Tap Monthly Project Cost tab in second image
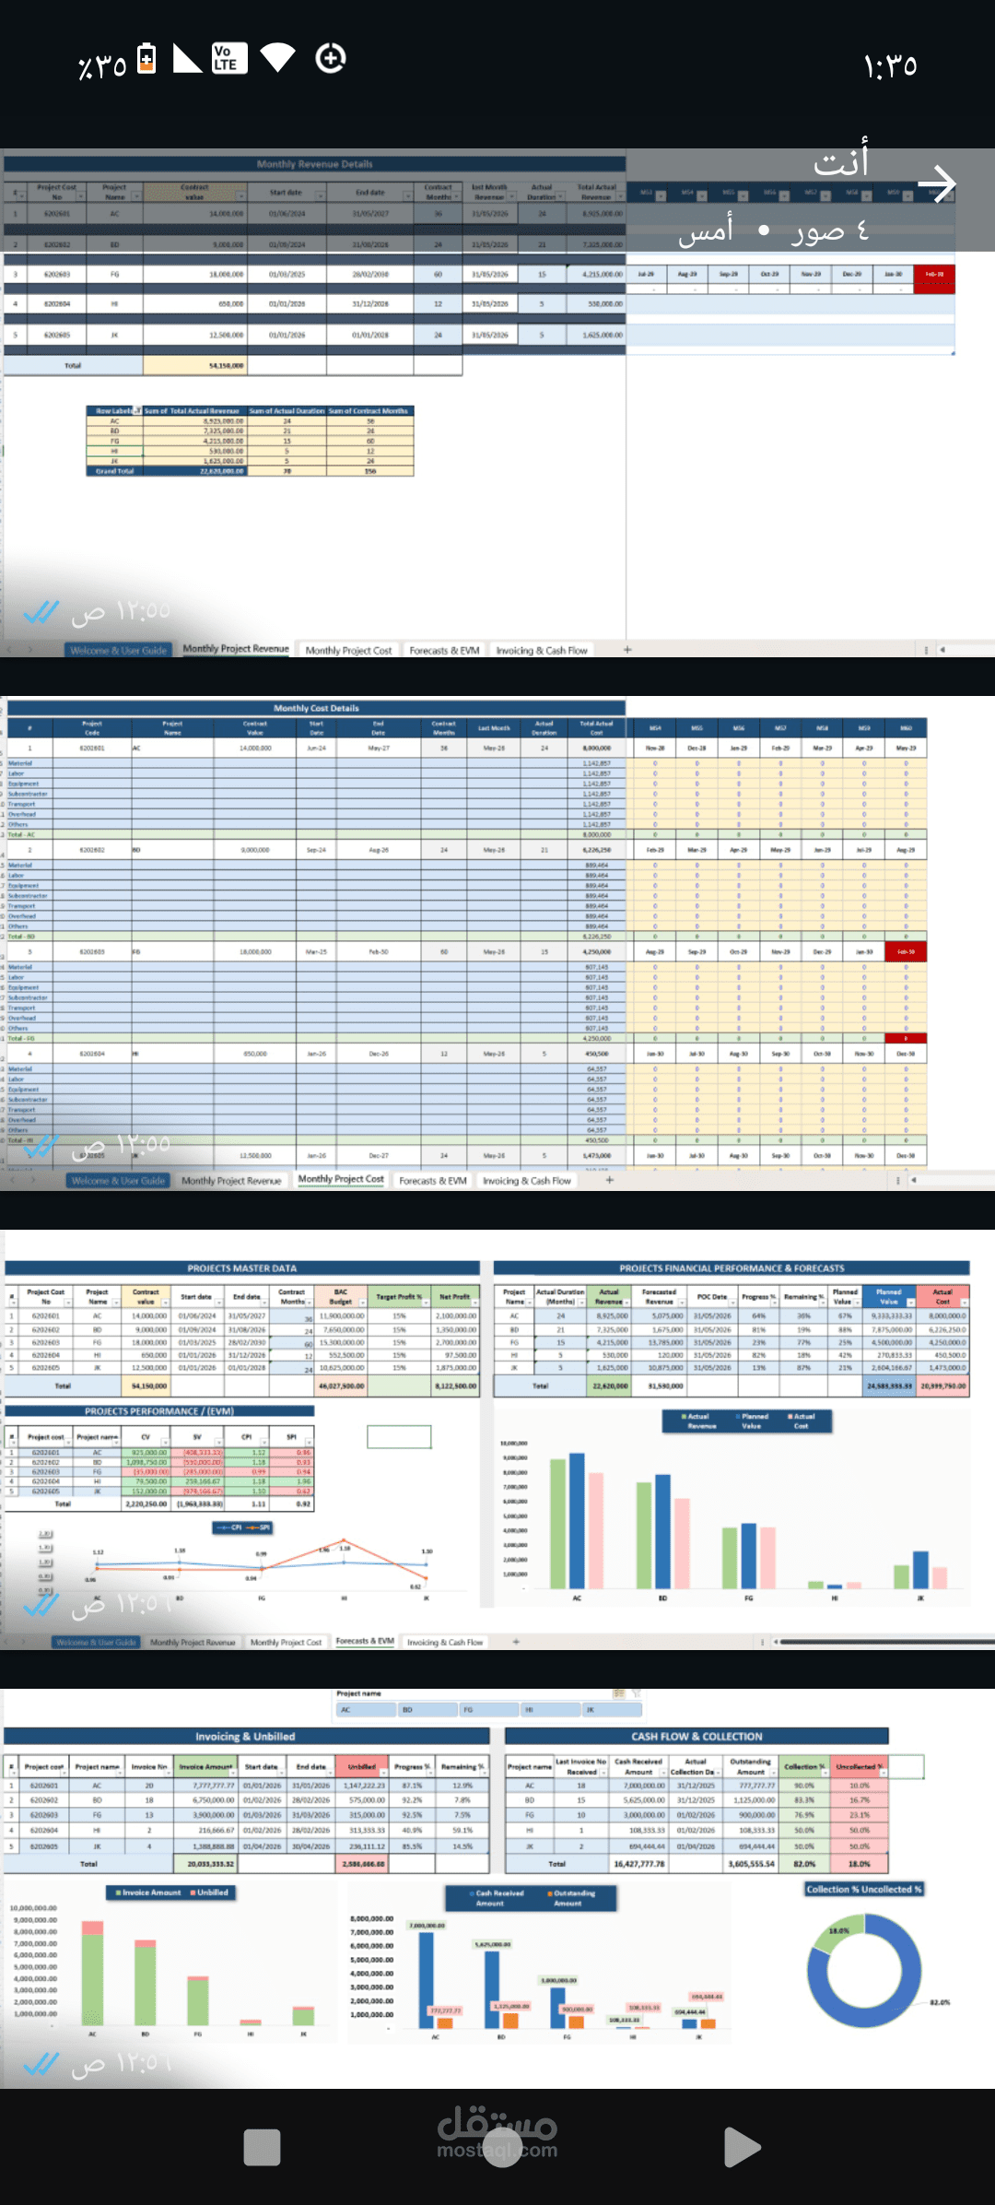This screenshot has height=2205, width=995. [341, 1179]
